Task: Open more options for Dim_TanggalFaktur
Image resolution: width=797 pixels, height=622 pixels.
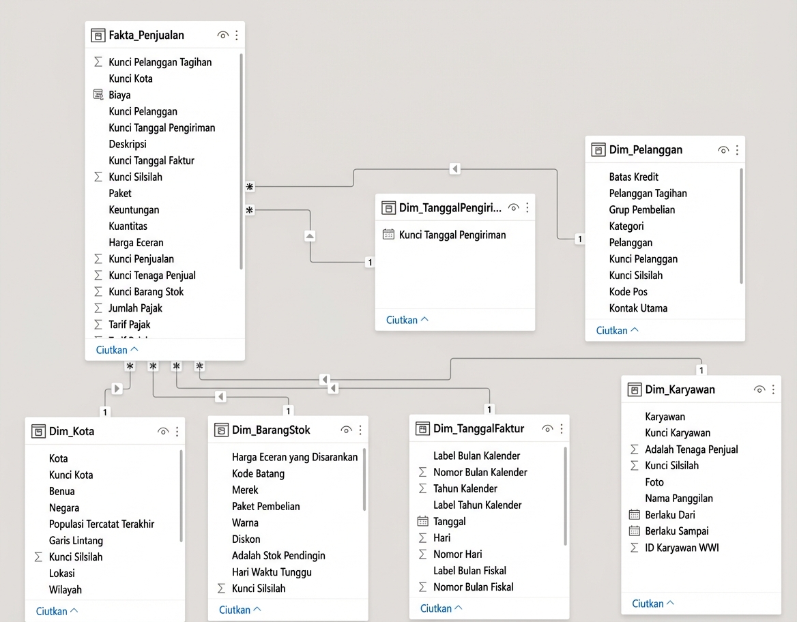Action: 562,428
